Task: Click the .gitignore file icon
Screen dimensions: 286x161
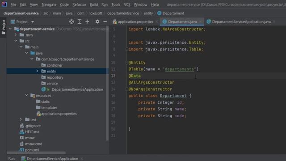Action: [x=22, y=126]
